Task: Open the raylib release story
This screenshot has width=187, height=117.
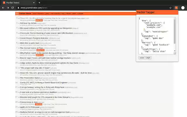Action: pos(30,107)
